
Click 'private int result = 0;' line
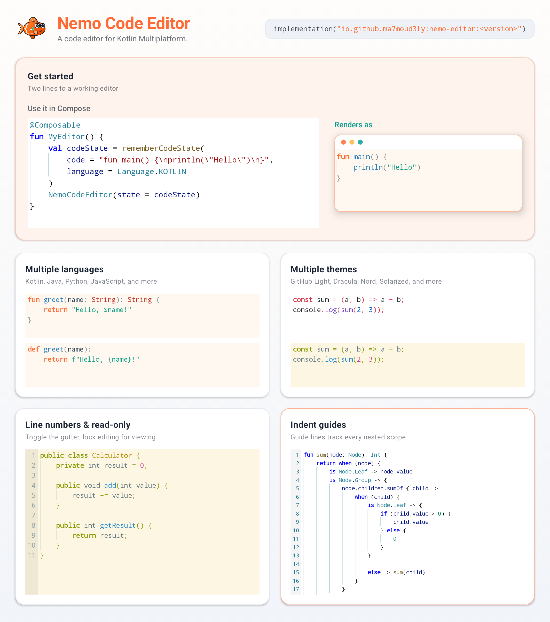pyautogui.click(x=101, y=465)
